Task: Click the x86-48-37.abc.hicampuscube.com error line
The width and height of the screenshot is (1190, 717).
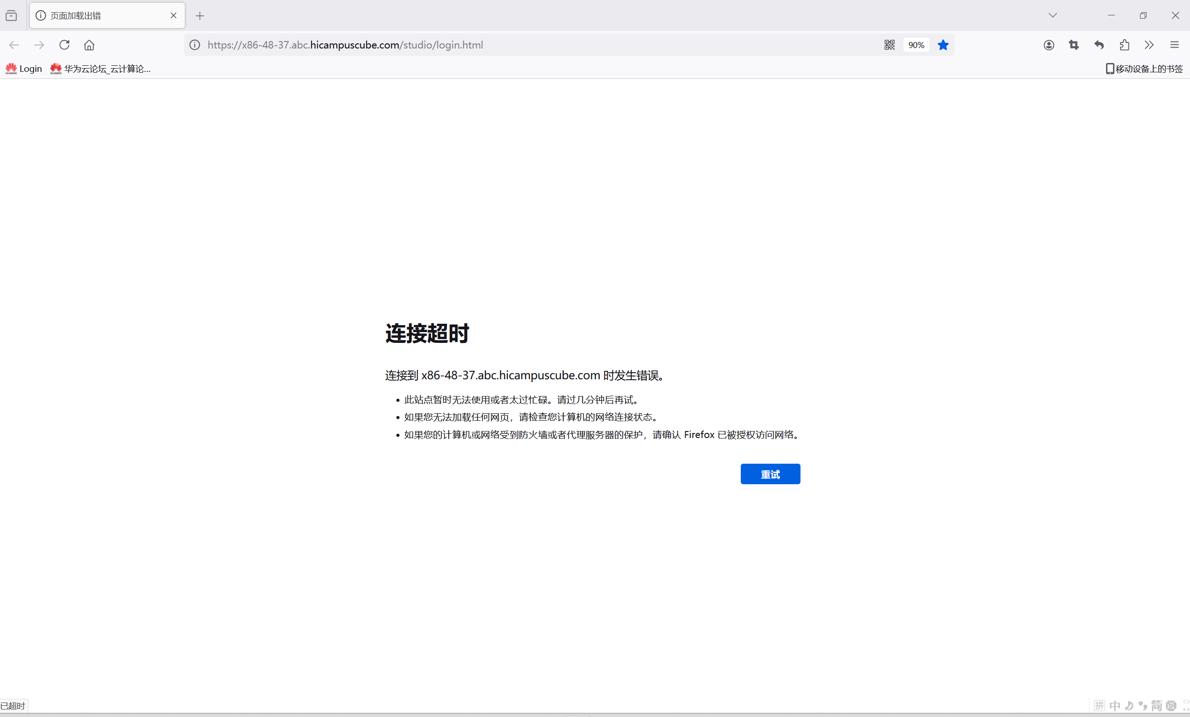Action: [x=526, y=375]
